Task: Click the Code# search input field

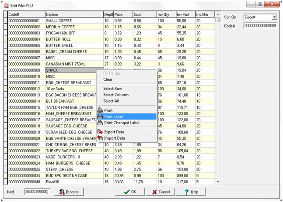Action: 260,26
